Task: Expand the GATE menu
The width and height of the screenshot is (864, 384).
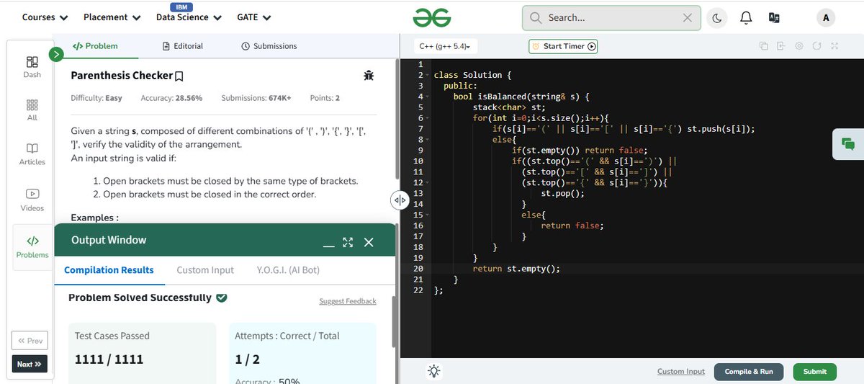Action: pos(253,17)
